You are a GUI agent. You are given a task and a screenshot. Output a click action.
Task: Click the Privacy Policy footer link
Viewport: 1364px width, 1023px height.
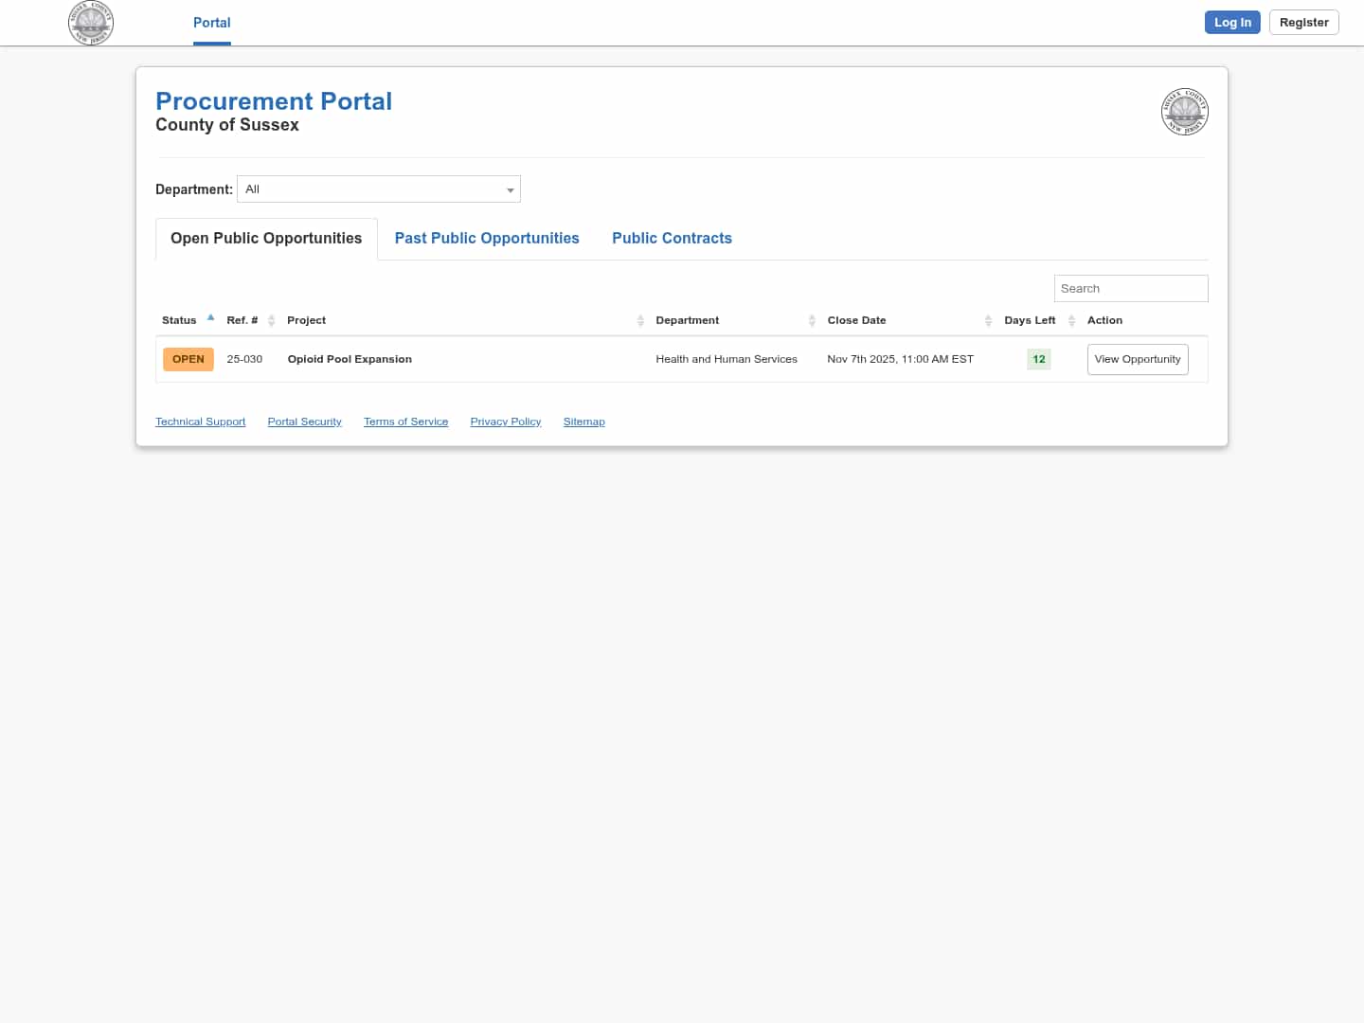(505, 422)
